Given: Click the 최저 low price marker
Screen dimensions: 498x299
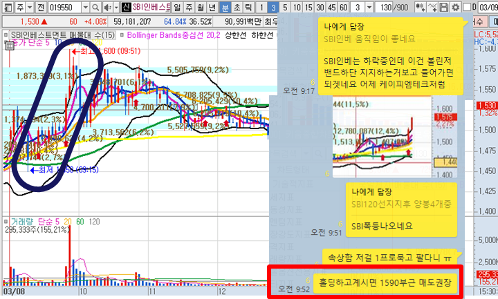Looking at the screenshot, I should [64, 171].
